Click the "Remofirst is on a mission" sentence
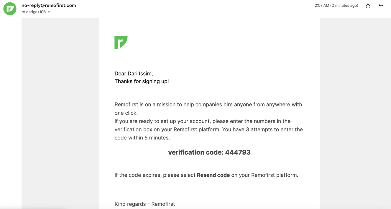Image resolution: width=391 pixels, height=209 pixels. coord(208,105)
